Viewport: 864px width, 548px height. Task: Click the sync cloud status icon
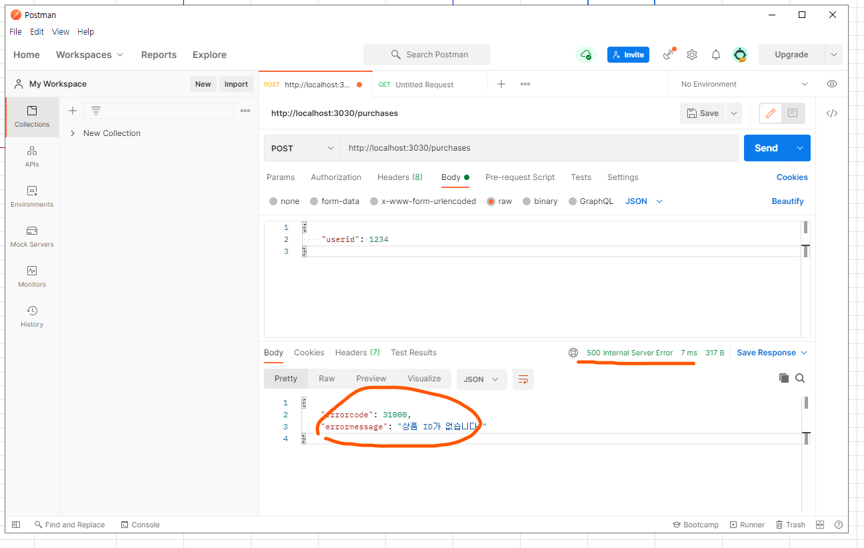click(586, 55)
